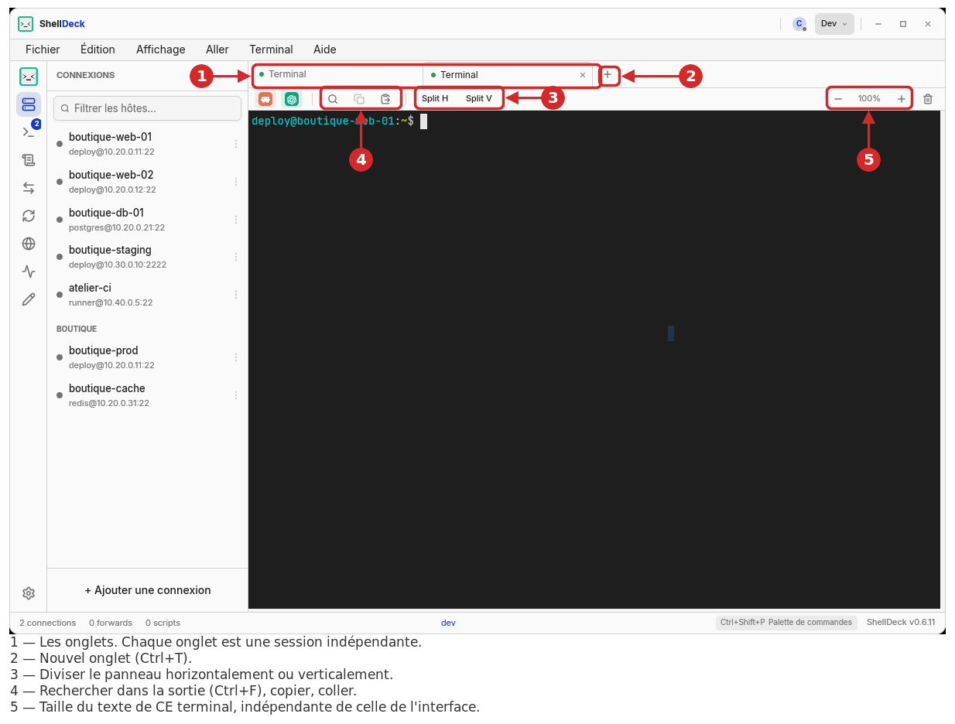Click 'dev' label in status bar
The height and width of the screenshot is (724, 955).
coord(448,623)
